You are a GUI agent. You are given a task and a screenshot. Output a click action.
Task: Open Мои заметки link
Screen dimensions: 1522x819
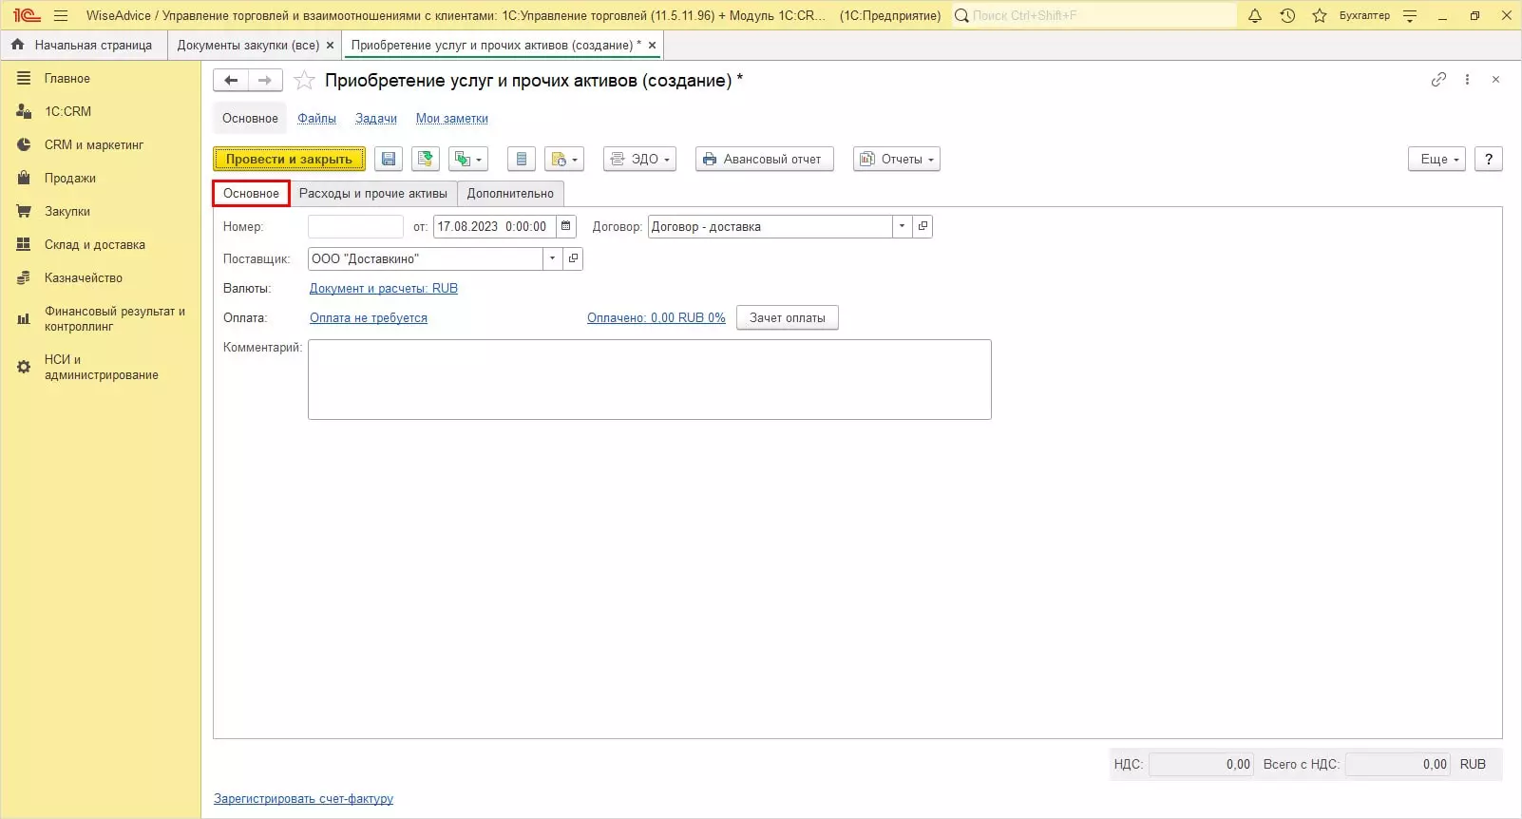(452, 118)
